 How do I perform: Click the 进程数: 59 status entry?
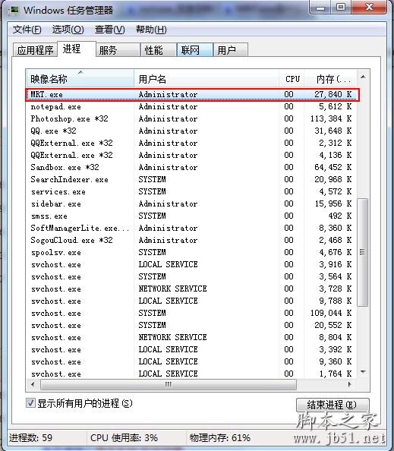pos(31,438)
